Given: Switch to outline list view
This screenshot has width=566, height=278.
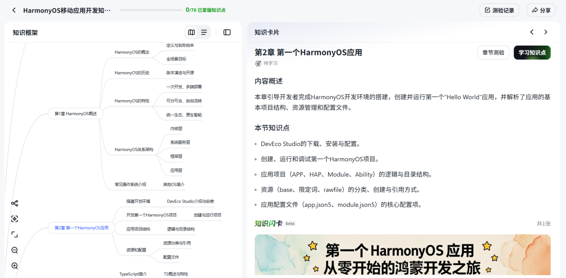Looking at the screenshot, I should coord(204,32).
